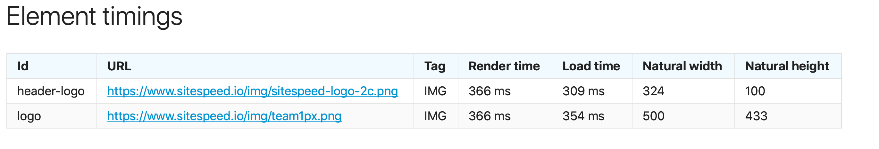Click the Id column header
The height and width of the screenshot is (149, 879).
(x=23, y=66)
